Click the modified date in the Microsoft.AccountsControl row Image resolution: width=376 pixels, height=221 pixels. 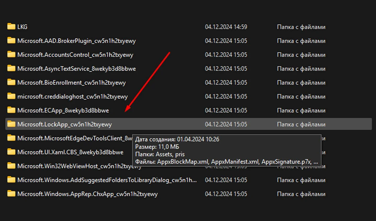[x=226, y=55]
